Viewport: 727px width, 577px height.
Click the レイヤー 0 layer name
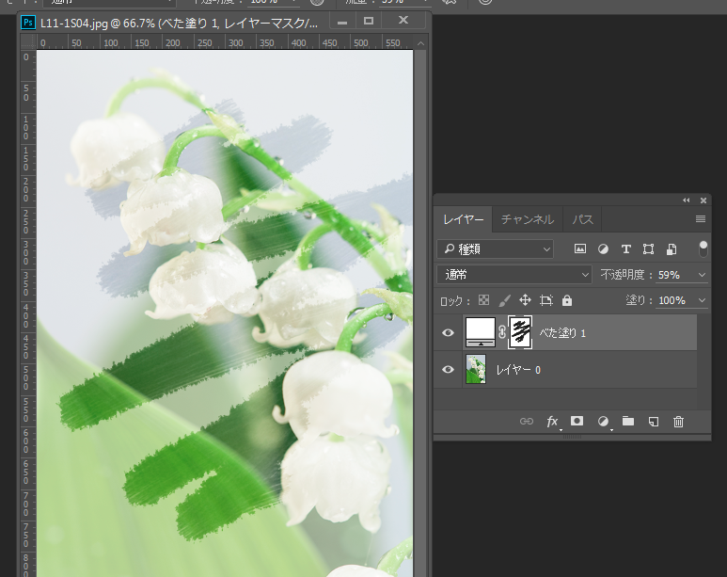(518, 370)
